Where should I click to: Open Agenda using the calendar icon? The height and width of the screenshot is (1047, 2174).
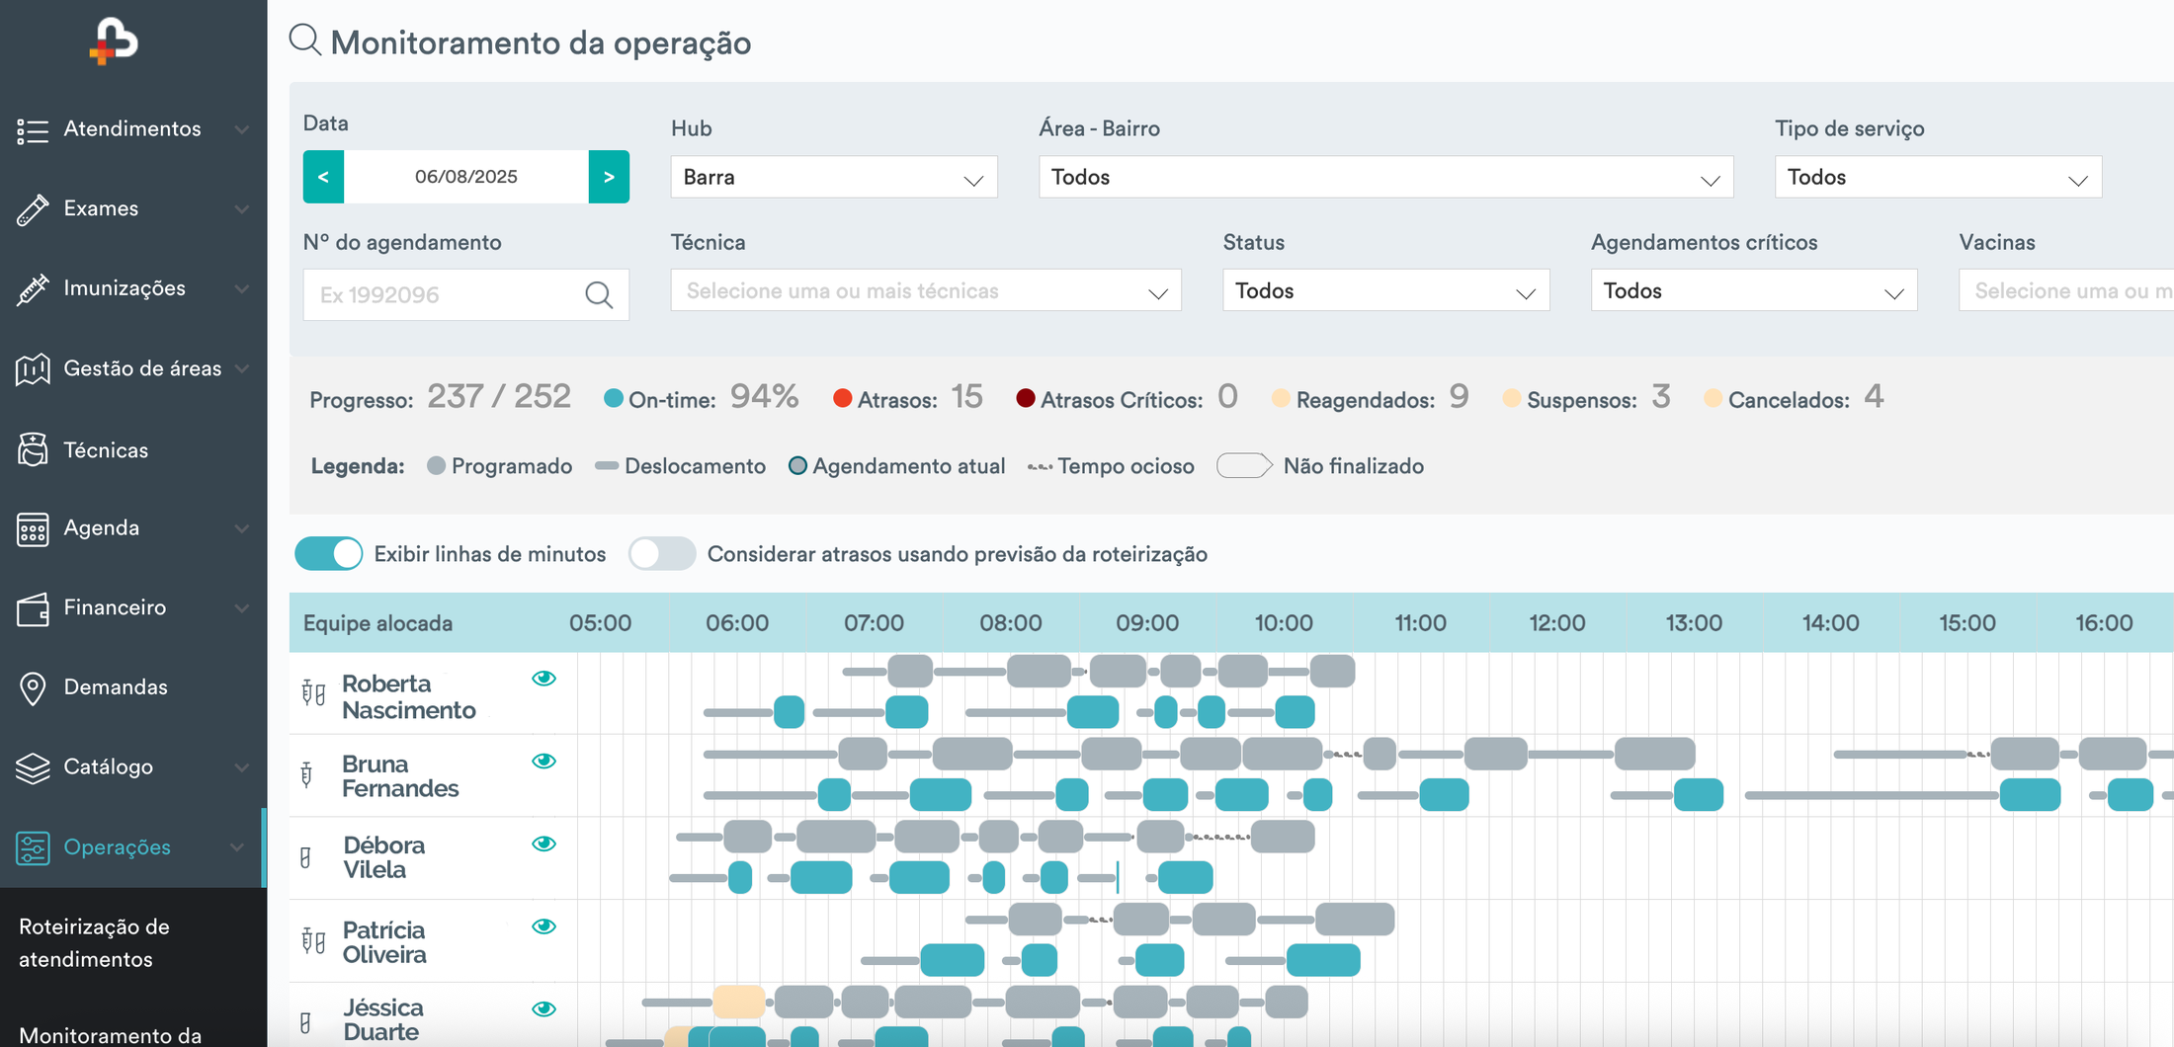click(33, 528)
